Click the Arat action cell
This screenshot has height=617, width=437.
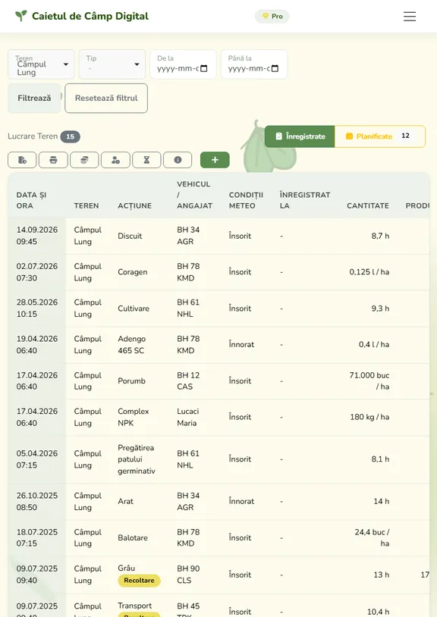point(126,501)
